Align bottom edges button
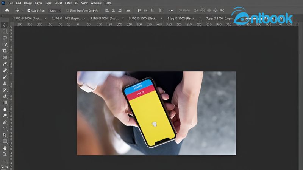 [x=152, y=11]
